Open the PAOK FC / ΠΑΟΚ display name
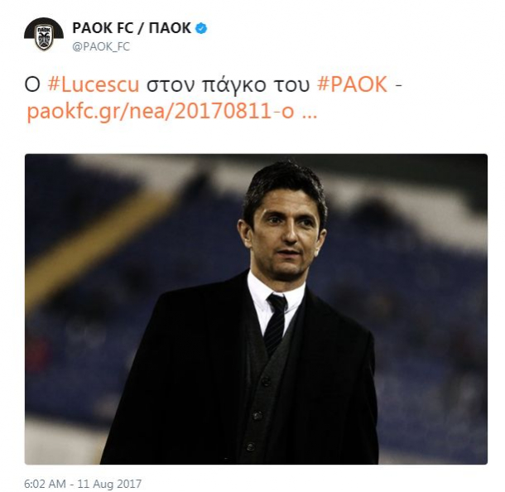This screenshot has height=492, width=505. click(132, 28)
